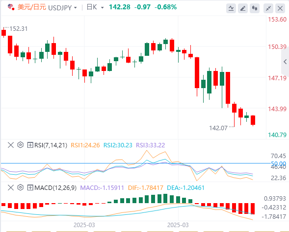
Task: Select the drawing pencil tool
Action: pos(243,8)
